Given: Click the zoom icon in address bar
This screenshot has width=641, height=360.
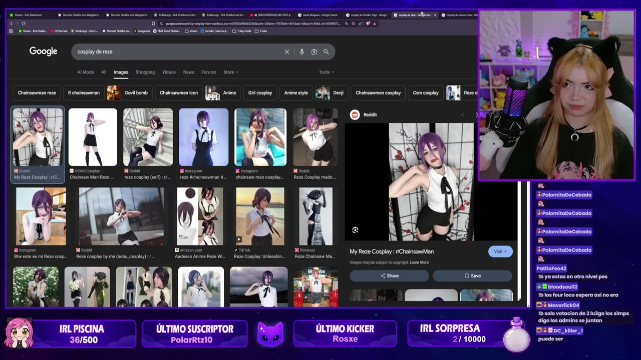Looking at the screenshot, I should click(x=354, y=23).
